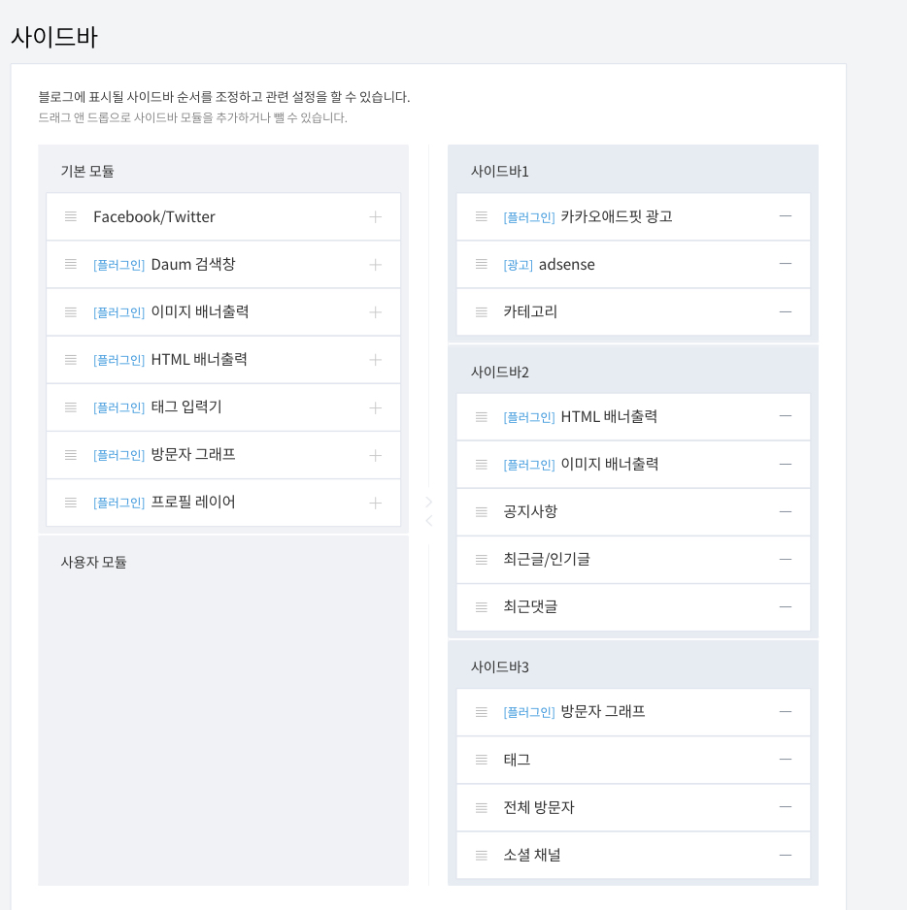Viewport: 907px width, 910px height.
Task: Remove 태그 from 사이드바3 with its minus icon
Action: tap(786, 759)
